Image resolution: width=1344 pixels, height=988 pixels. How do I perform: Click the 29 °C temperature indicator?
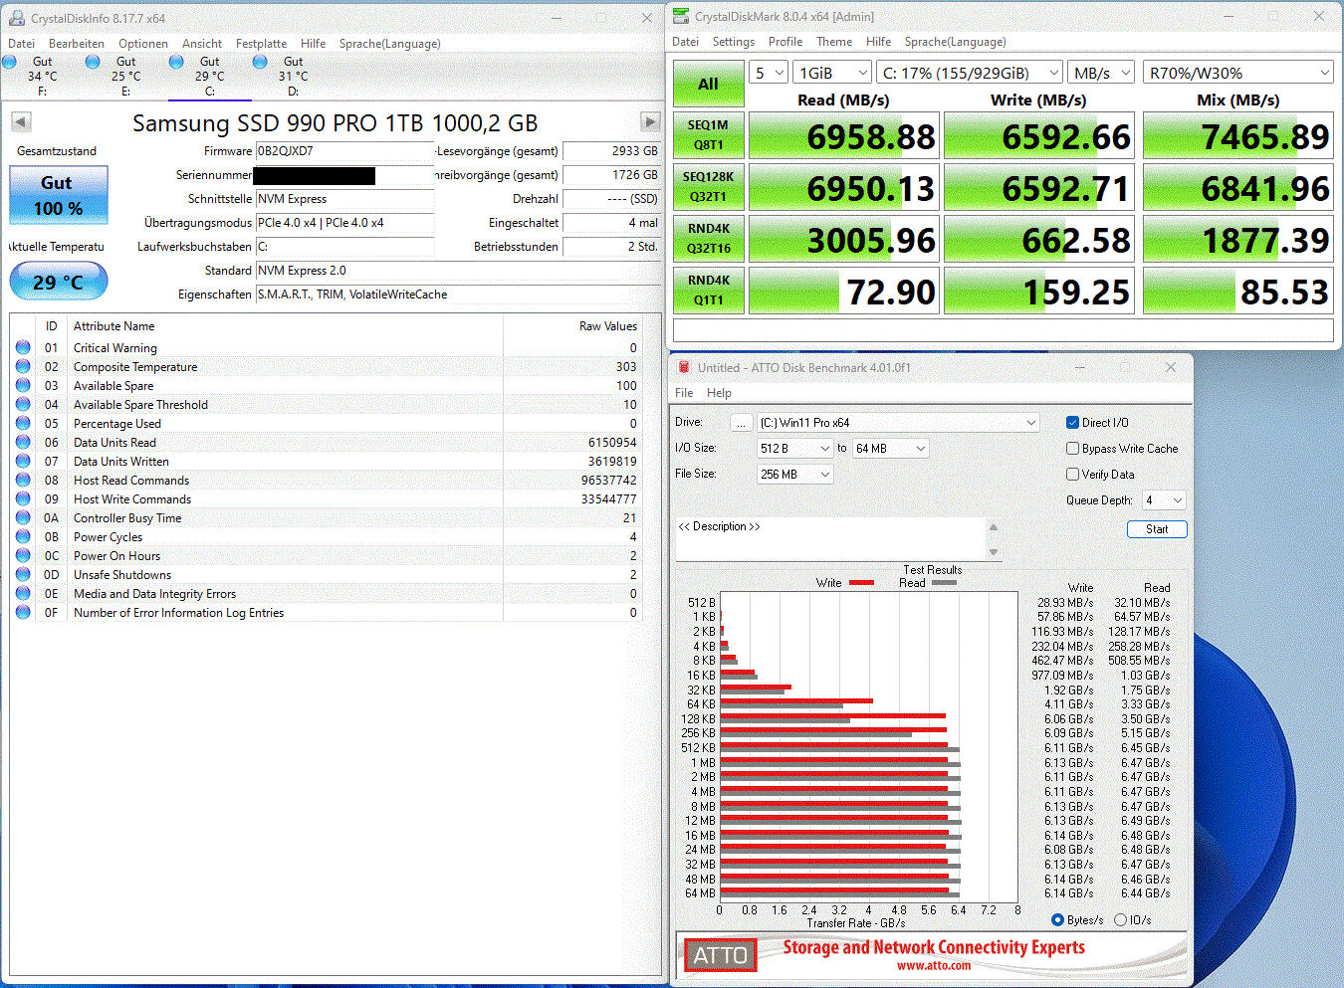point(58,282)
